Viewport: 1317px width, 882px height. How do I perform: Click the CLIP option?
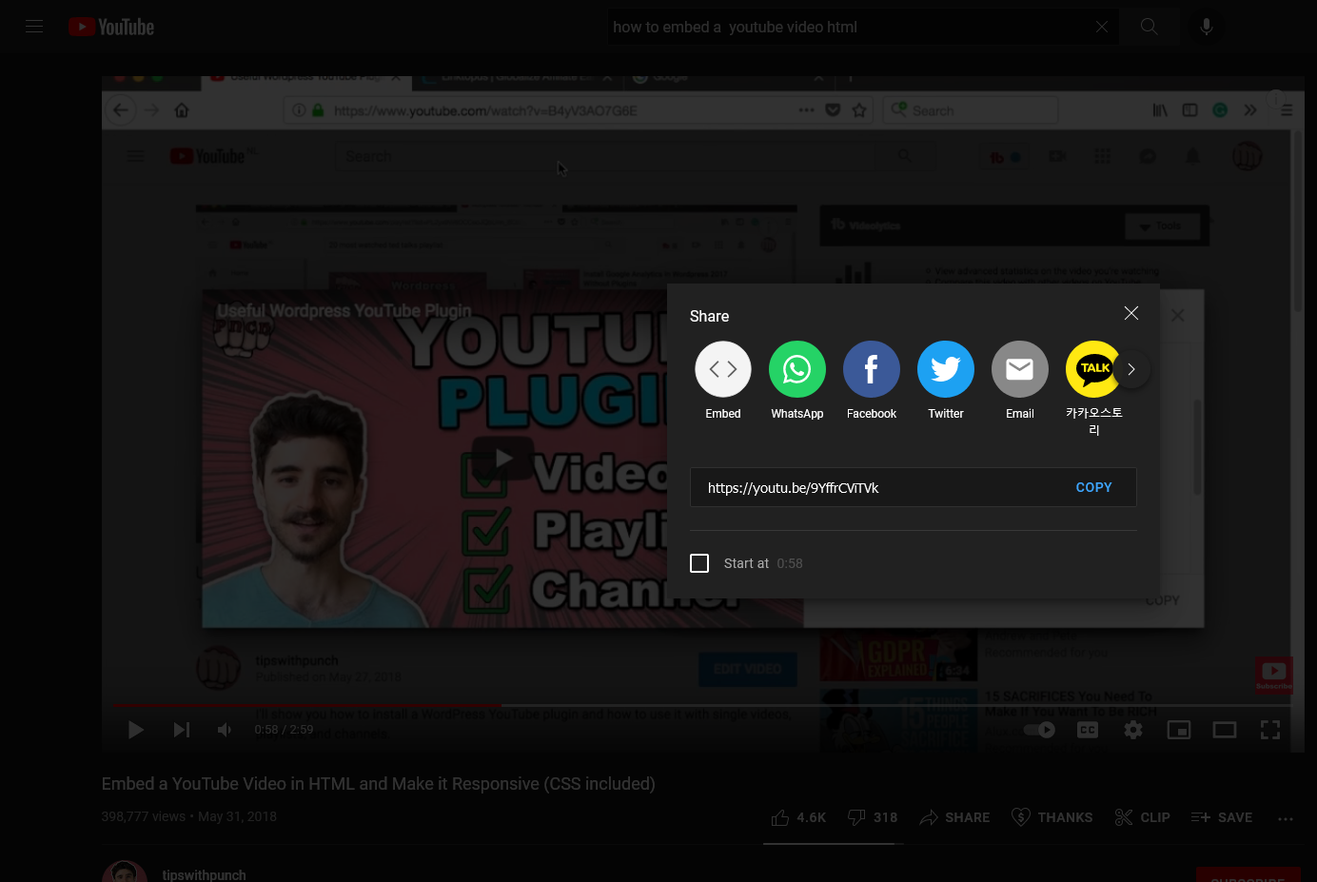pyautogui.click(x=1143, y=817)
